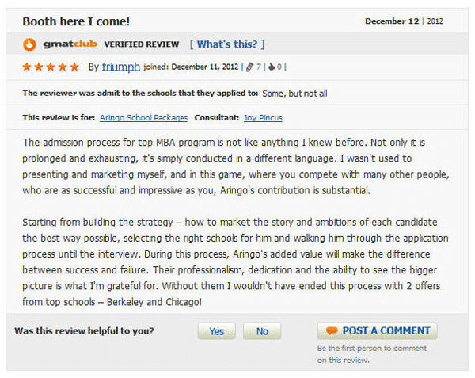Open the What's this? link
The height and width of the screenshot is (378, 475).
pyautogui.click(x=227, y=44)
